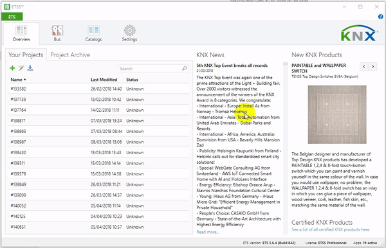Click the import project download icon

[x=30, y=68]
